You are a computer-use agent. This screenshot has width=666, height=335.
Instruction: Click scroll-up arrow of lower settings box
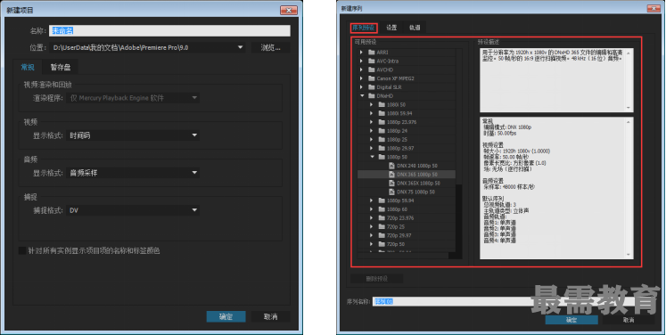click(629, 121)
